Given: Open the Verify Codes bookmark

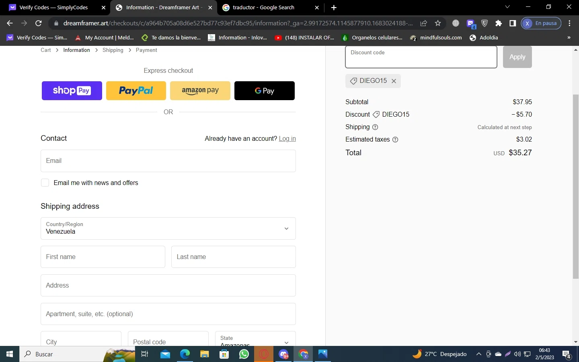Looking at the screenshot, I should [37, 37].
